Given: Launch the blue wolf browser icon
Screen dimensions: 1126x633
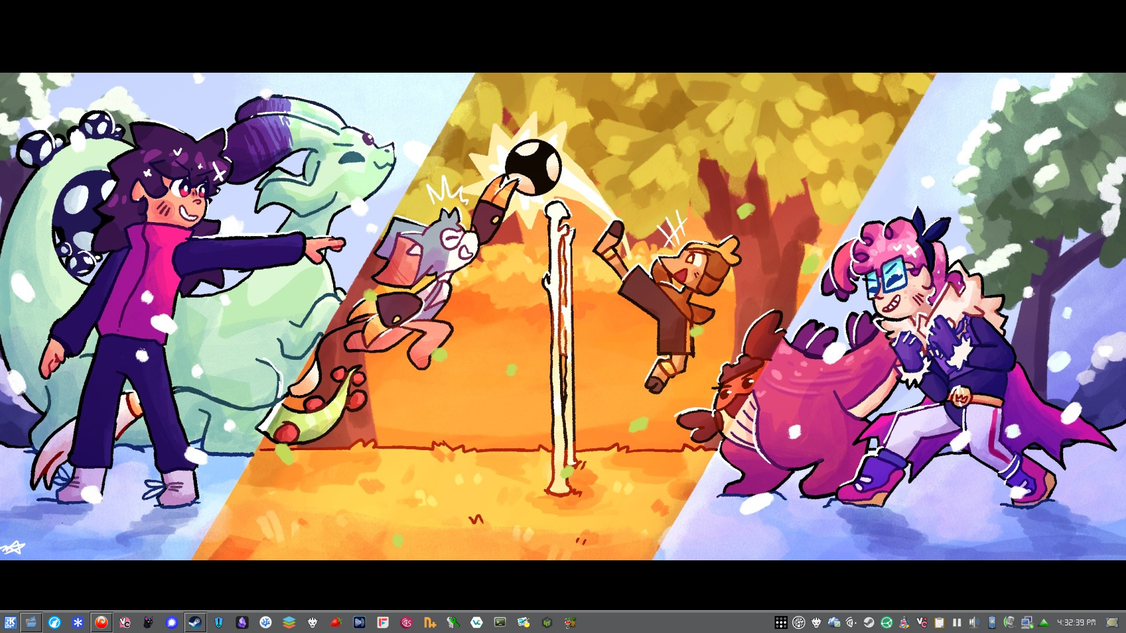Looking at the screenshot, I should [x=55, y=622].
